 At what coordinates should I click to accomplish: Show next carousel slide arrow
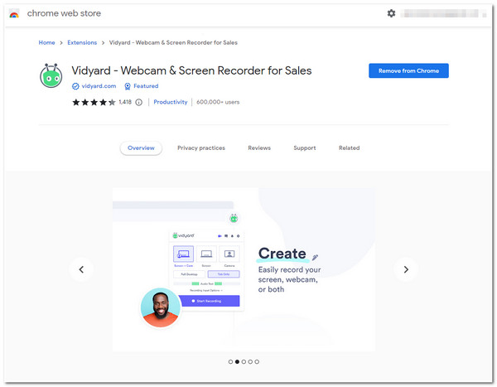[406, 269]
